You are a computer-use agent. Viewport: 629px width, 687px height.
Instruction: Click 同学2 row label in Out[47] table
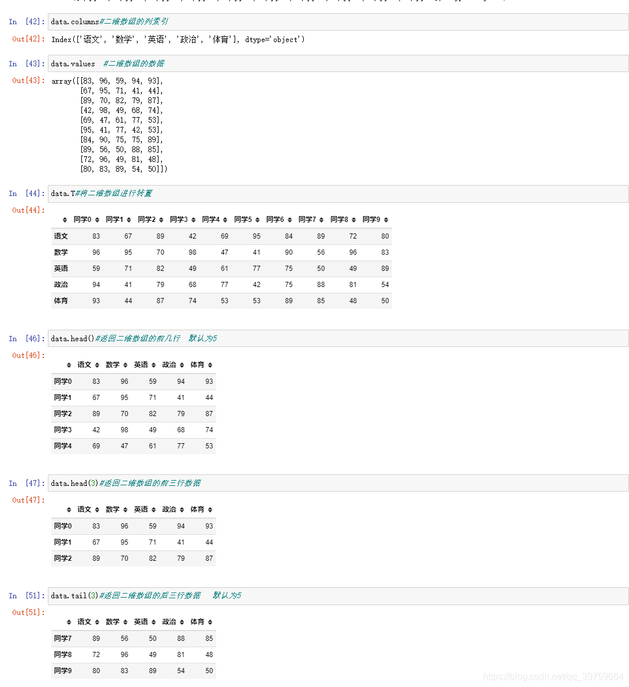click(63, 558)
